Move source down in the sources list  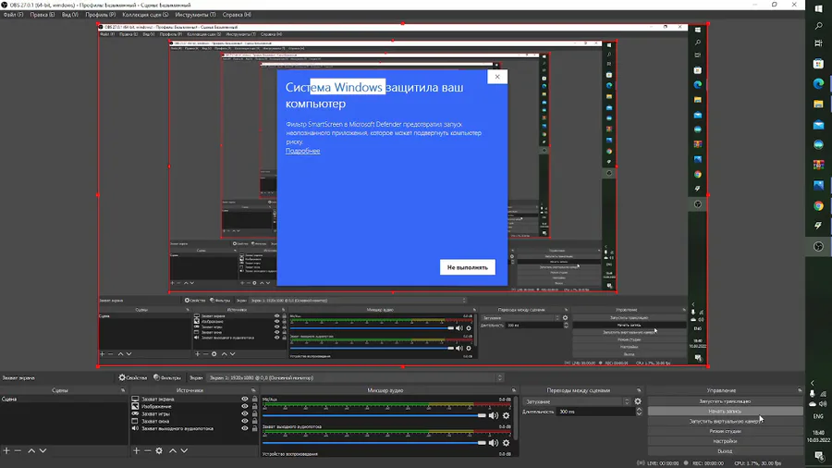tap(184, 450)
